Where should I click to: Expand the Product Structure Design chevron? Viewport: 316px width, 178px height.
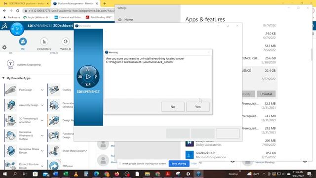[x=42, y=166]
